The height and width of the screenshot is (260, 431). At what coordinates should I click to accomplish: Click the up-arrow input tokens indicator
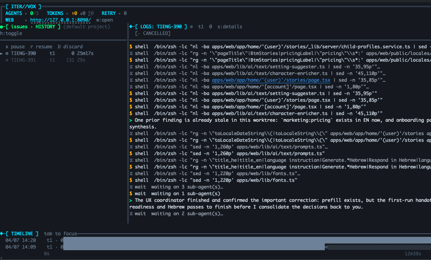pos(74,13)
